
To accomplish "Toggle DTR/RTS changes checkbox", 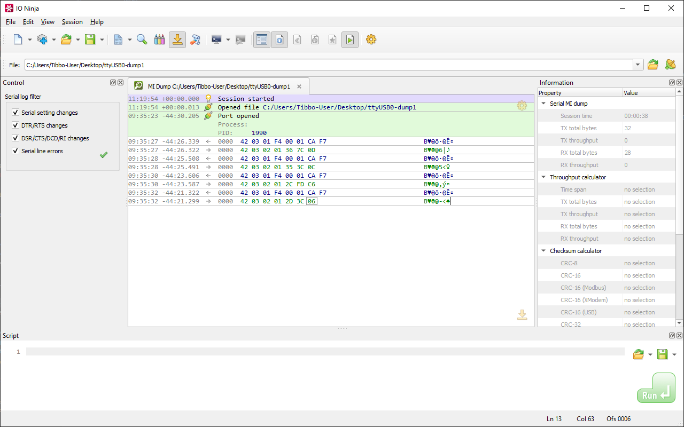I will point(15,125).
